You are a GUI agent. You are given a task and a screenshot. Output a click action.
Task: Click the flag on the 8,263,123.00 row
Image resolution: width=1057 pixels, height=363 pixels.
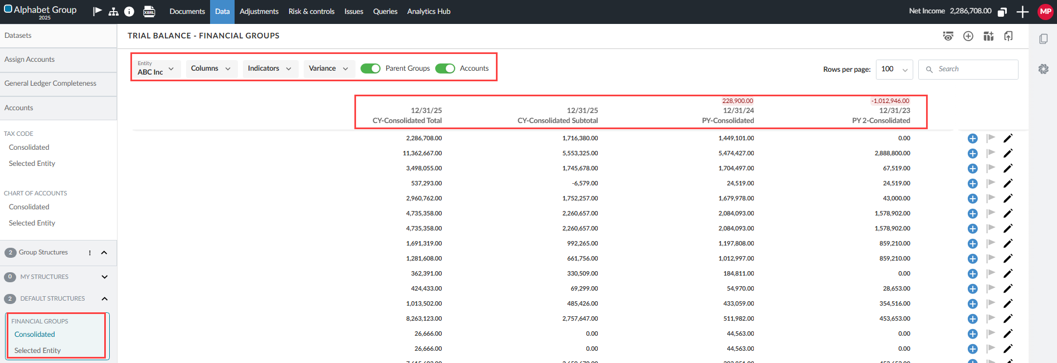(x=991, y=318)
